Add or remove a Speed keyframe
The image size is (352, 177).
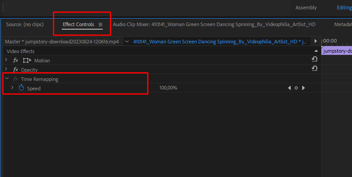click(296, 88)
